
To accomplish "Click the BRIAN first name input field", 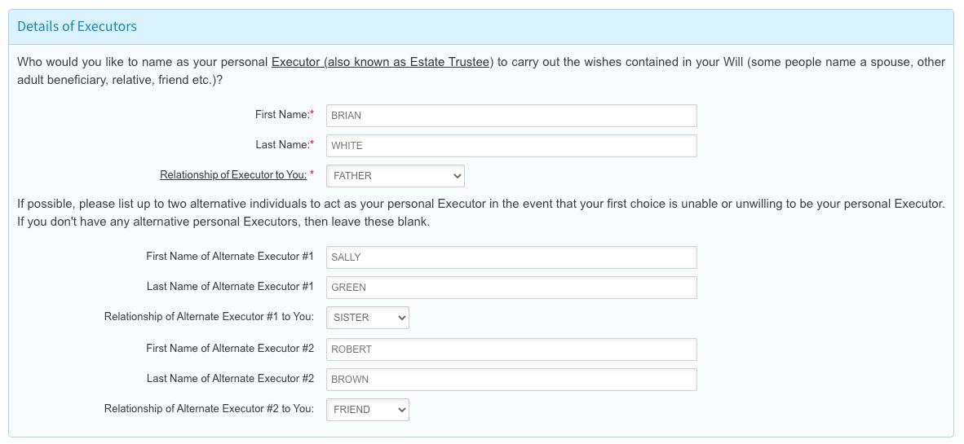I will click(511, 116).
